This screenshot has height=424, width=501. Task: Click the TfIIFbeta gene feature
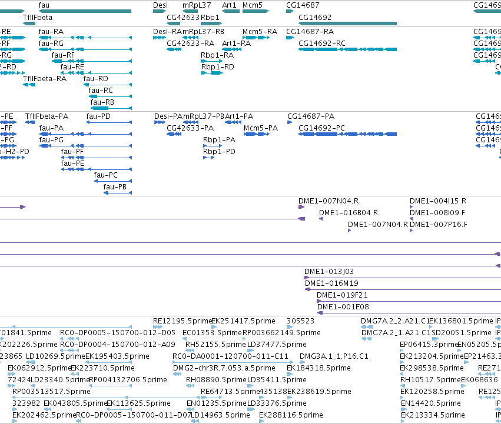(29, 24)
